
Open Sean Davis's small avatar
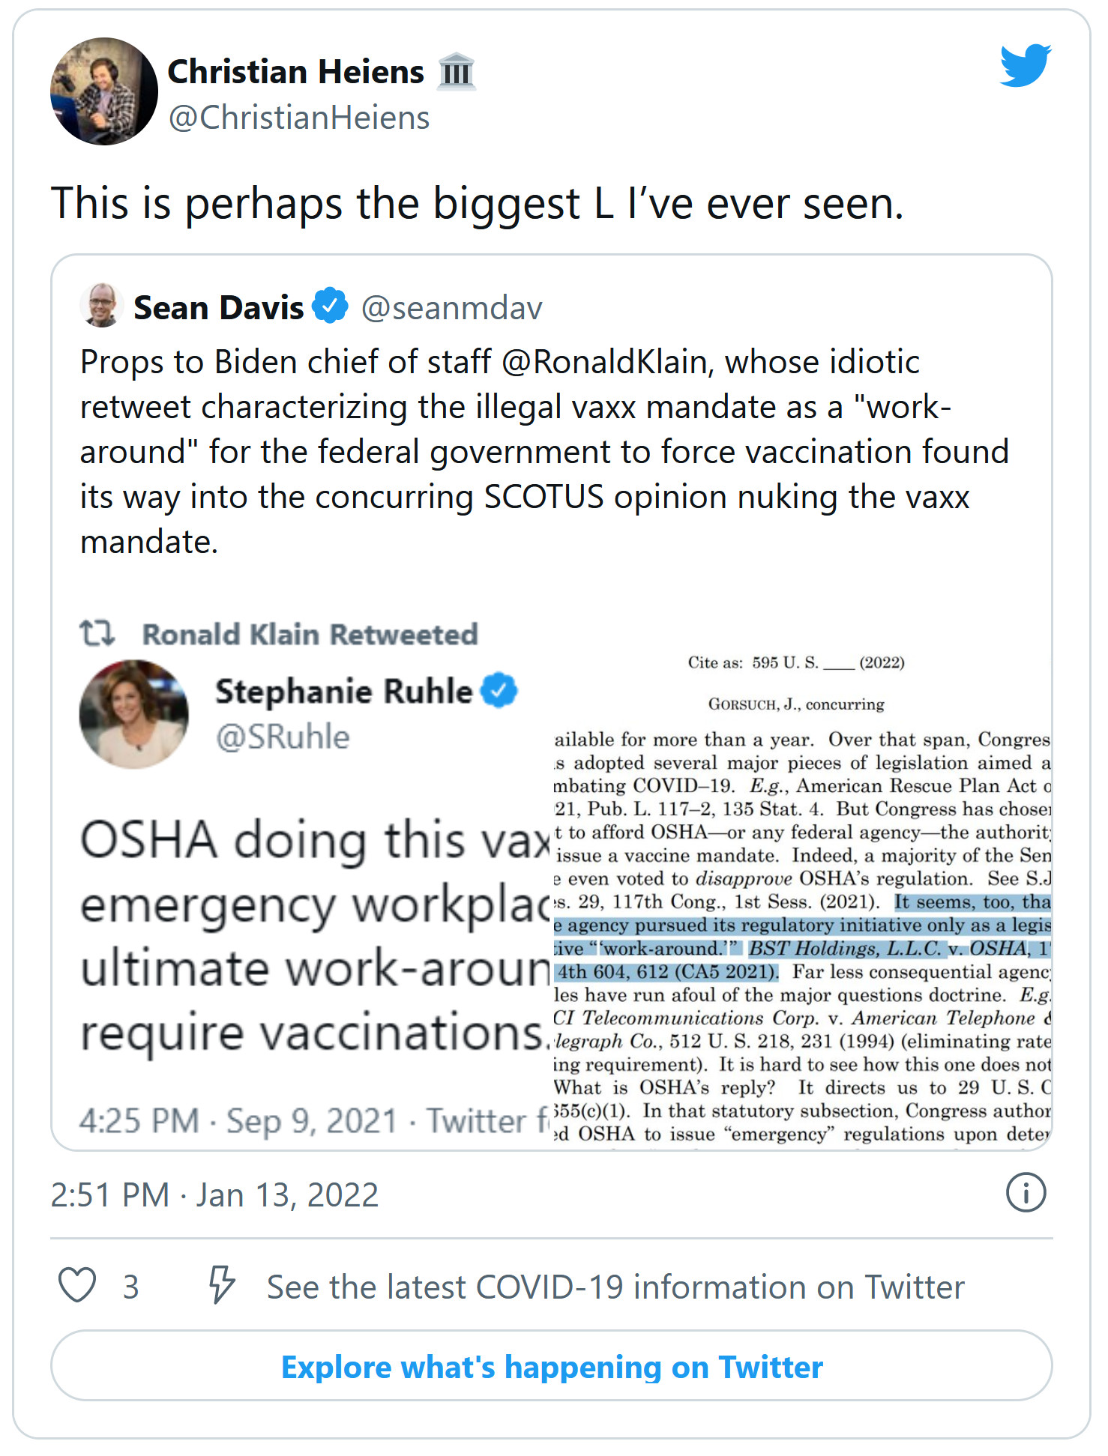point(102,306)
